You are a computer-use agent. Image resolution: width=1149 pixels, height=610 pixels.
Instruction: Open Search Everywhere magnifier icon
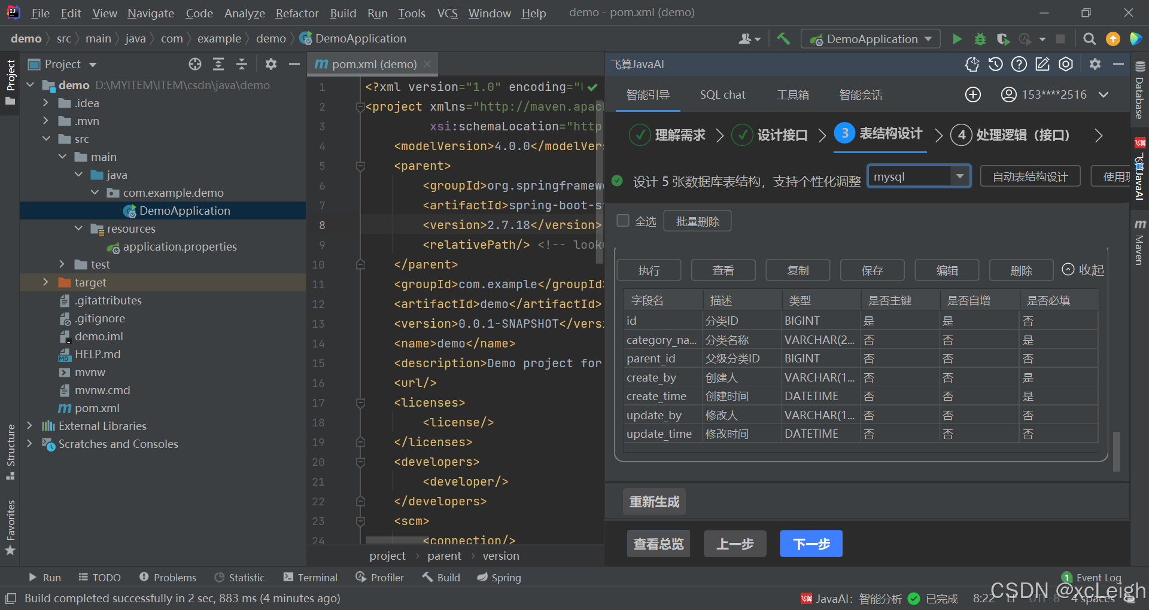[x=1090, y=39]
